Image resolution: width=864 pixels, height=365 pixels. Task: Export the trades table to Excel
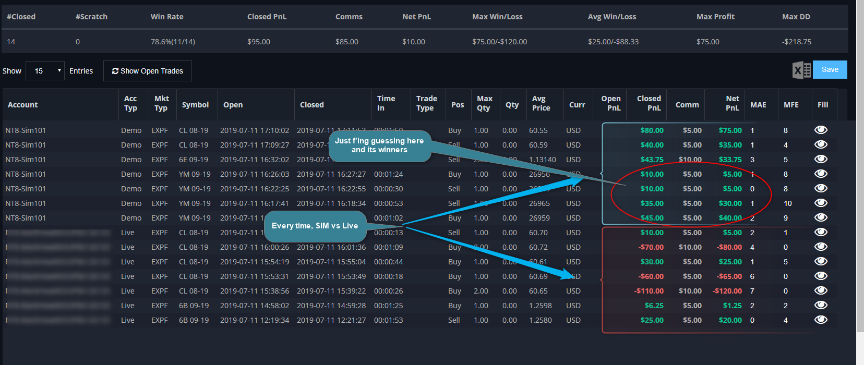point(801,70)
